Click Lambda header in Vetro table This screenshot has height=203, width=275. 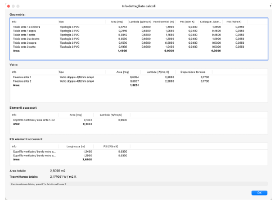158,72
